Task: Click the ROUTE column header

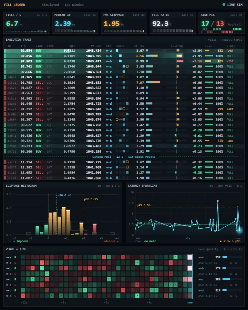Action: (x=120, y=46)
